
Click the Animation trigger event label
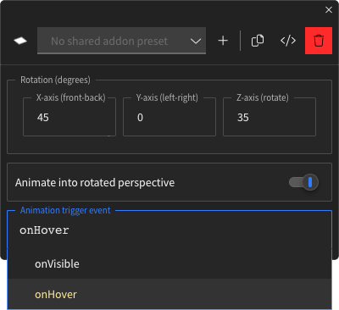point(65,210)
